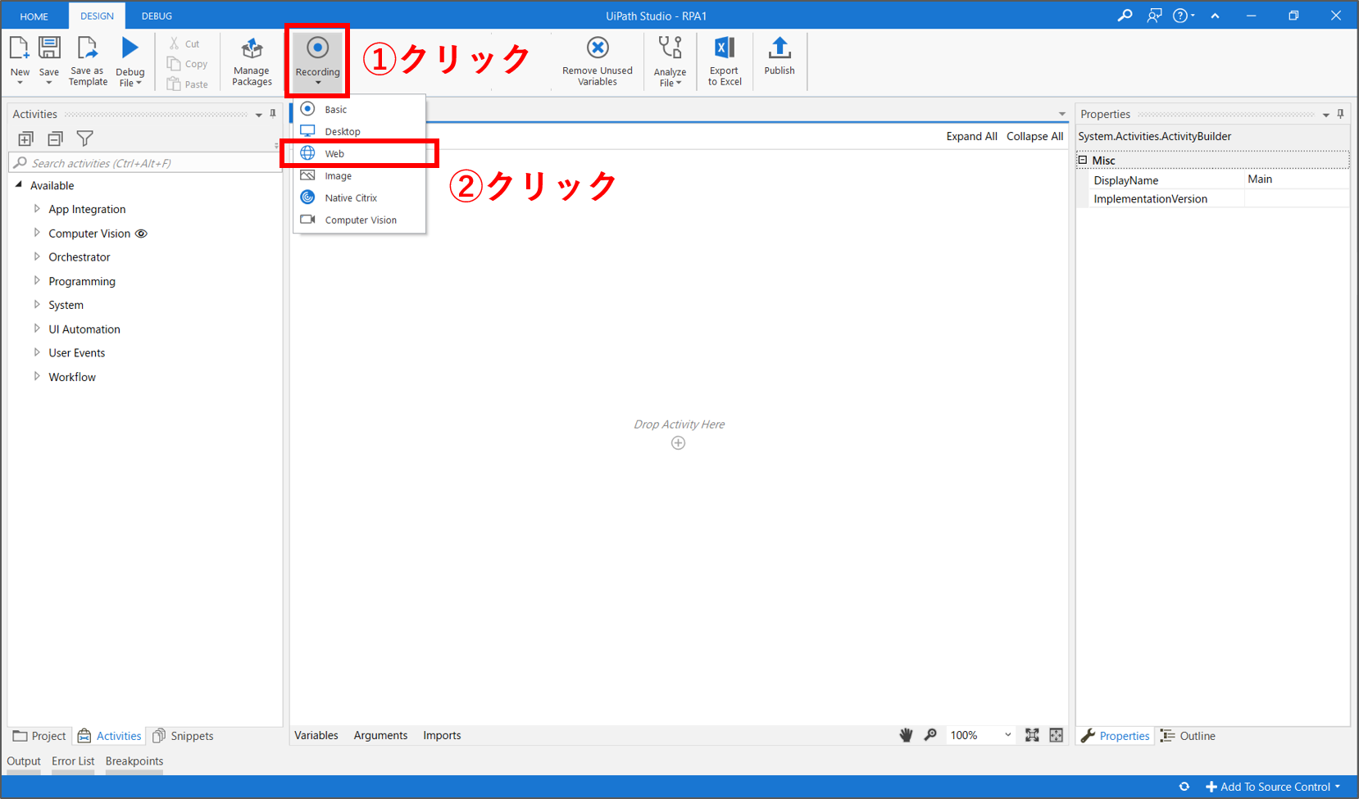Pin the Activities panel
Image resolution: width=1359 pixels, height=799 pixels.
tap(273, 114)
